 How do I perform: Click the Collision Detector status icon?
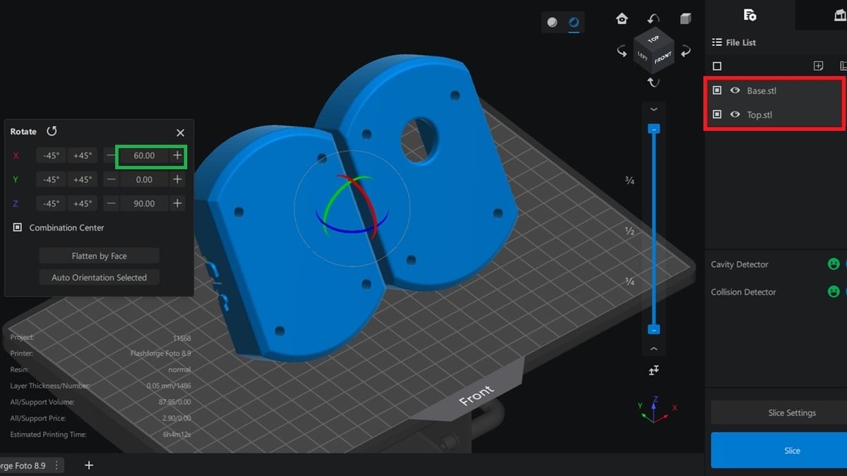tap(834, 291)
